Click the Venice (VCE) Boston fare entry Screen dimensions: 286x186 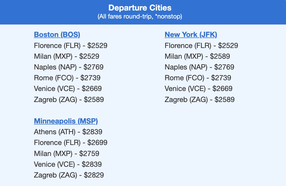click(x=69, y=88)
